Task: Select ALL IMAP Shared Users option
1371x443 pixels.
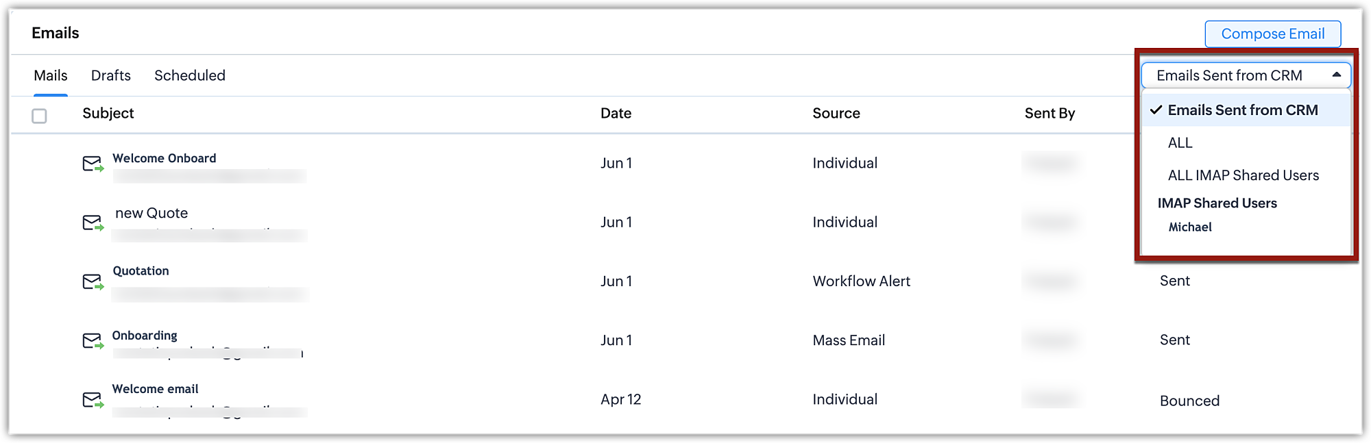Action: (x=1243, y=175)
